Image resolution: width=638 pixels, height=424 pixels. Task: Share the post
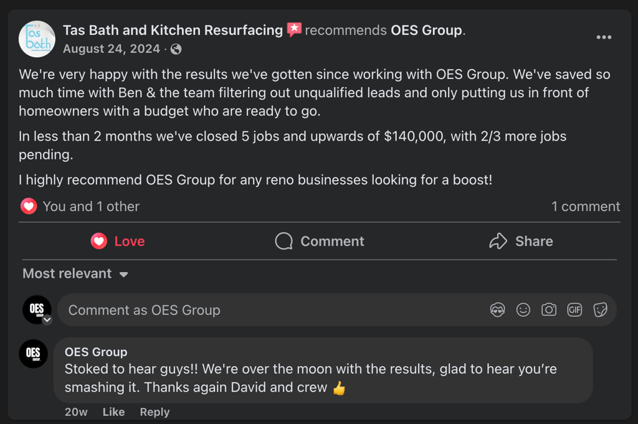(521, 242)
